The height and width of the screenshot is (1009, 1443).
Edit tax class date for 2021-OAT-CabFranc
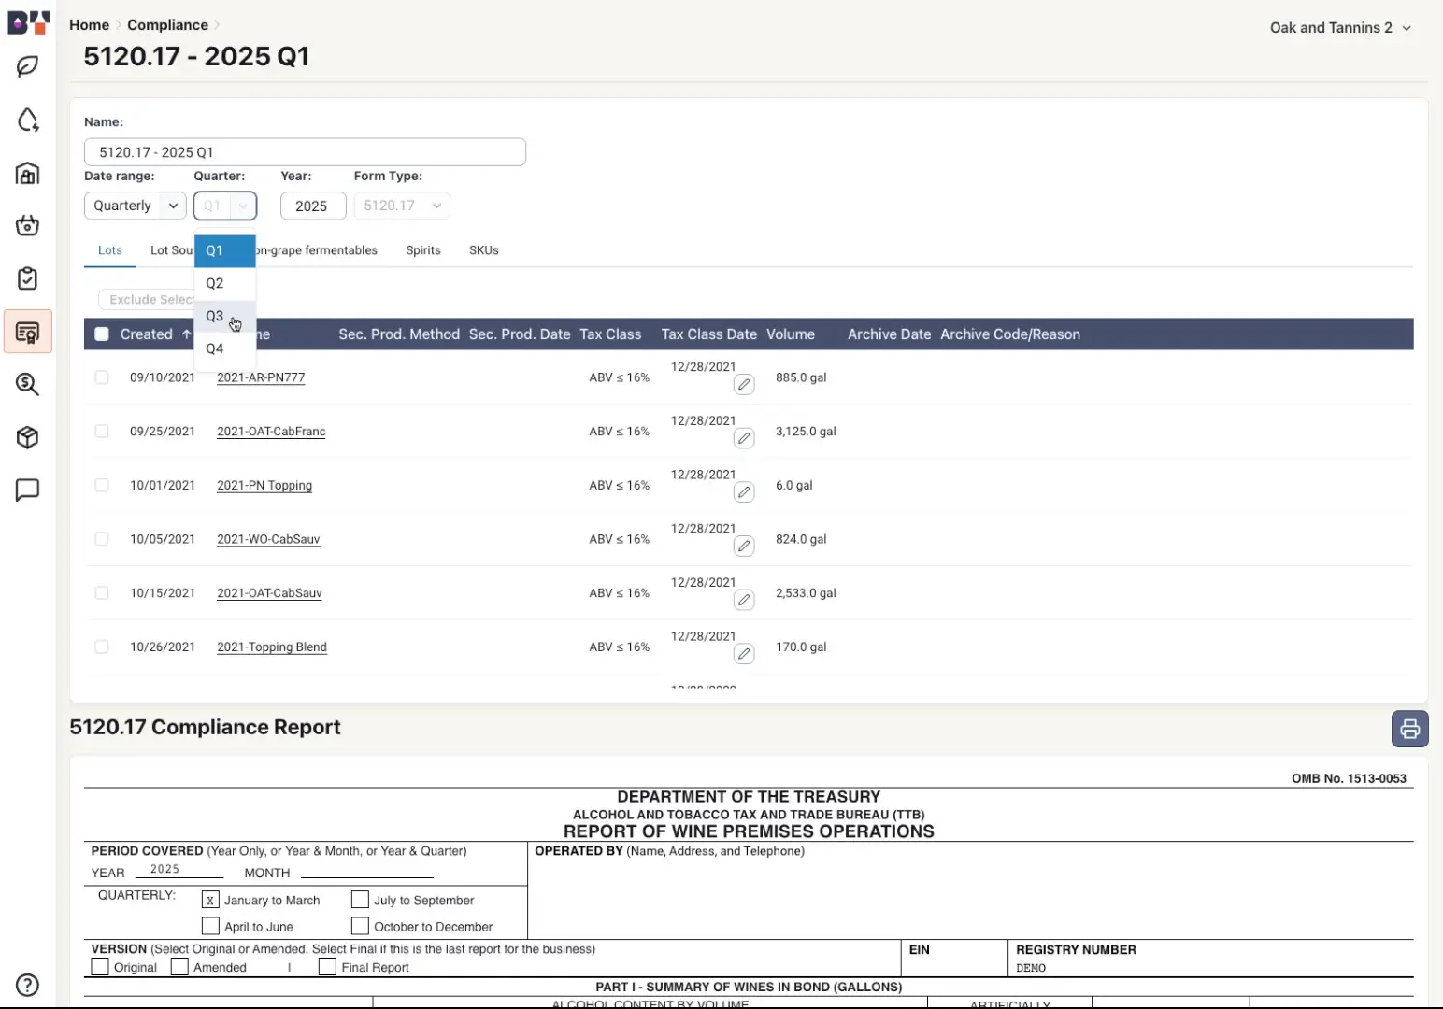pyautogui.click(x=744, y=438)
